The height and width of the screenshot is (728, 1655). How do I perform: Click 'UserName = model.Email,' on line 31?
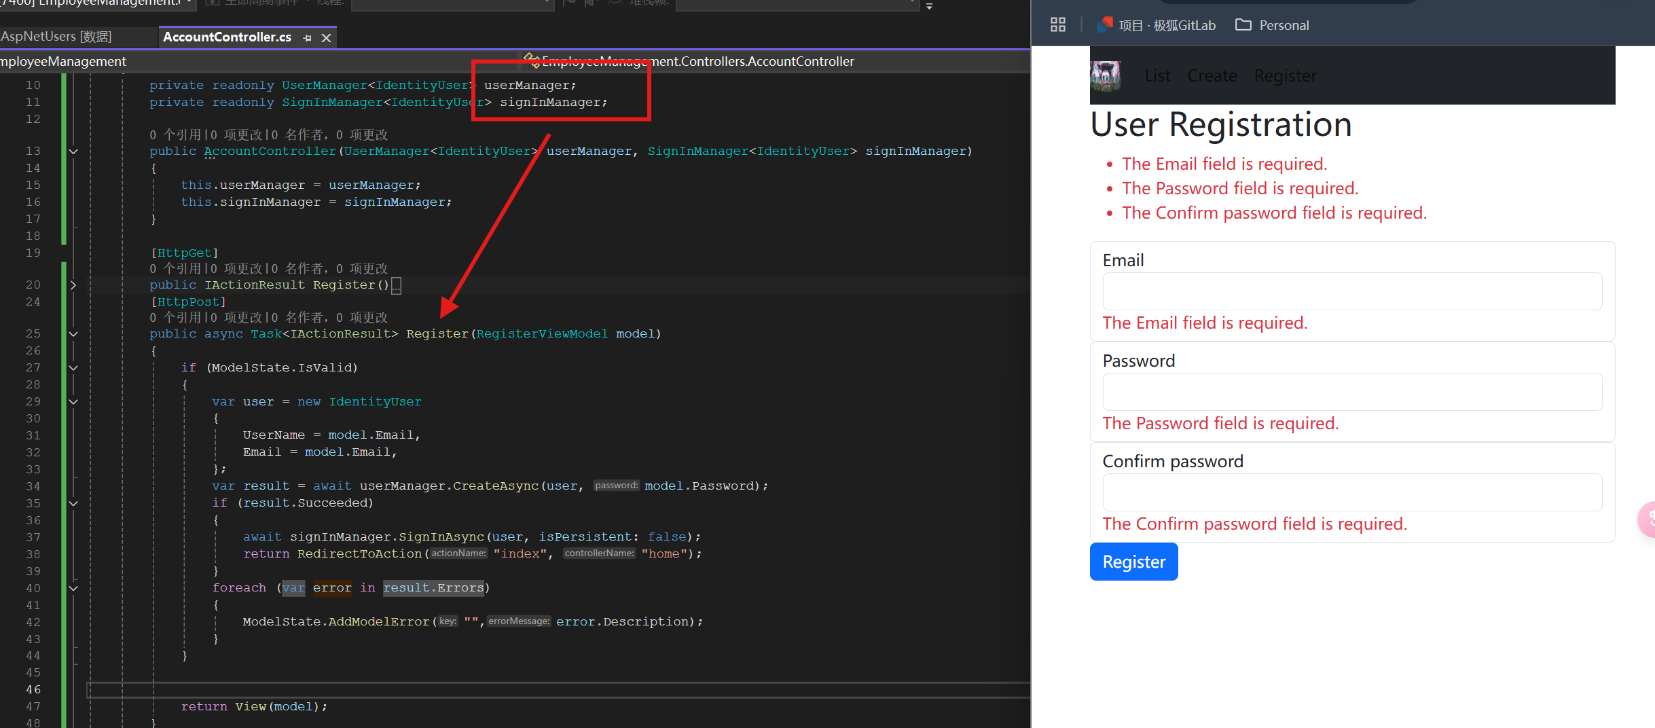pyautogui.click(x=332, y=435)
